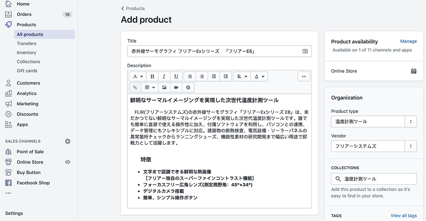Insert a link in the description
Screen dimensions: 426x221
click(x=135, y=87)
